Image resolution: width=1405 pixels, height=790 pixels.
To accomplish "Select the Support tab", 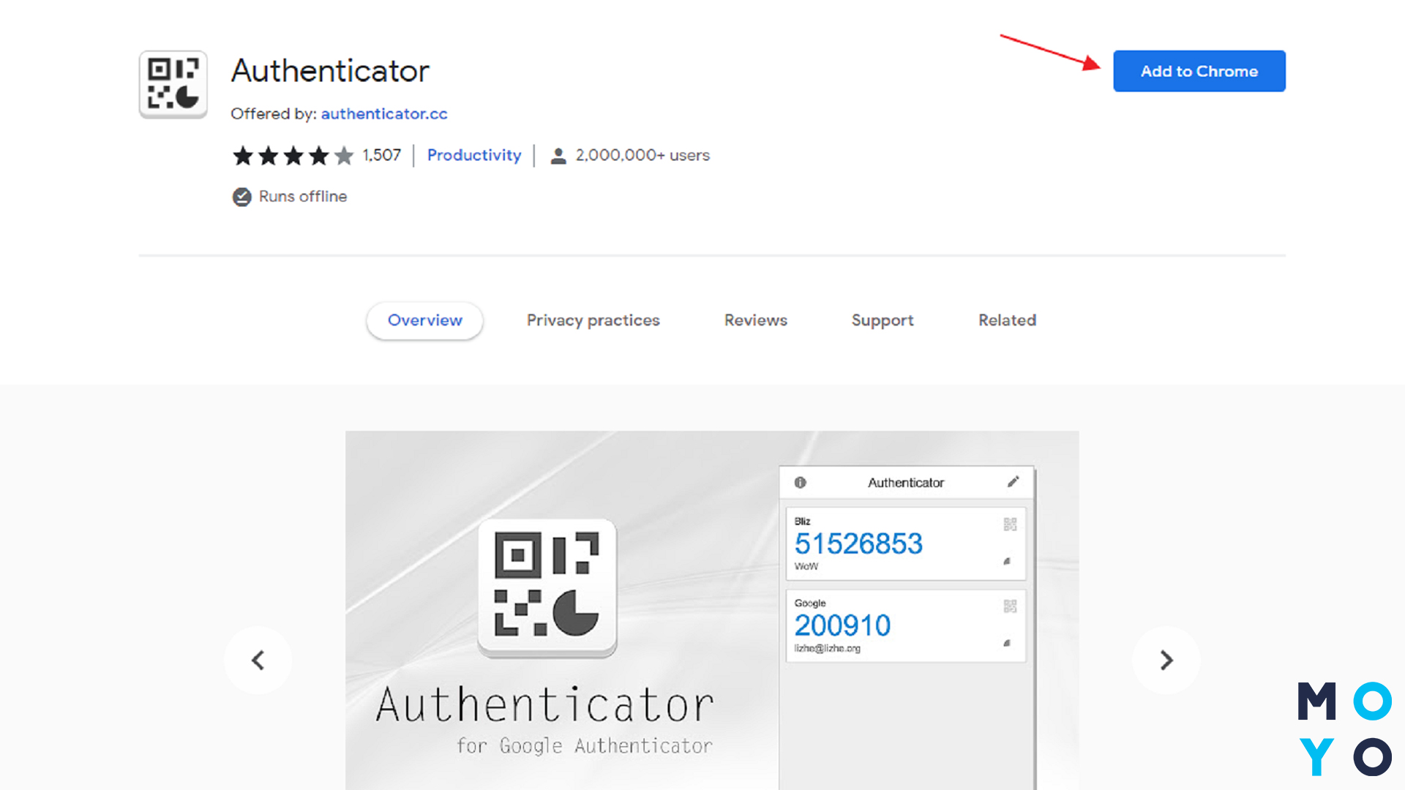I will (882, 320).
